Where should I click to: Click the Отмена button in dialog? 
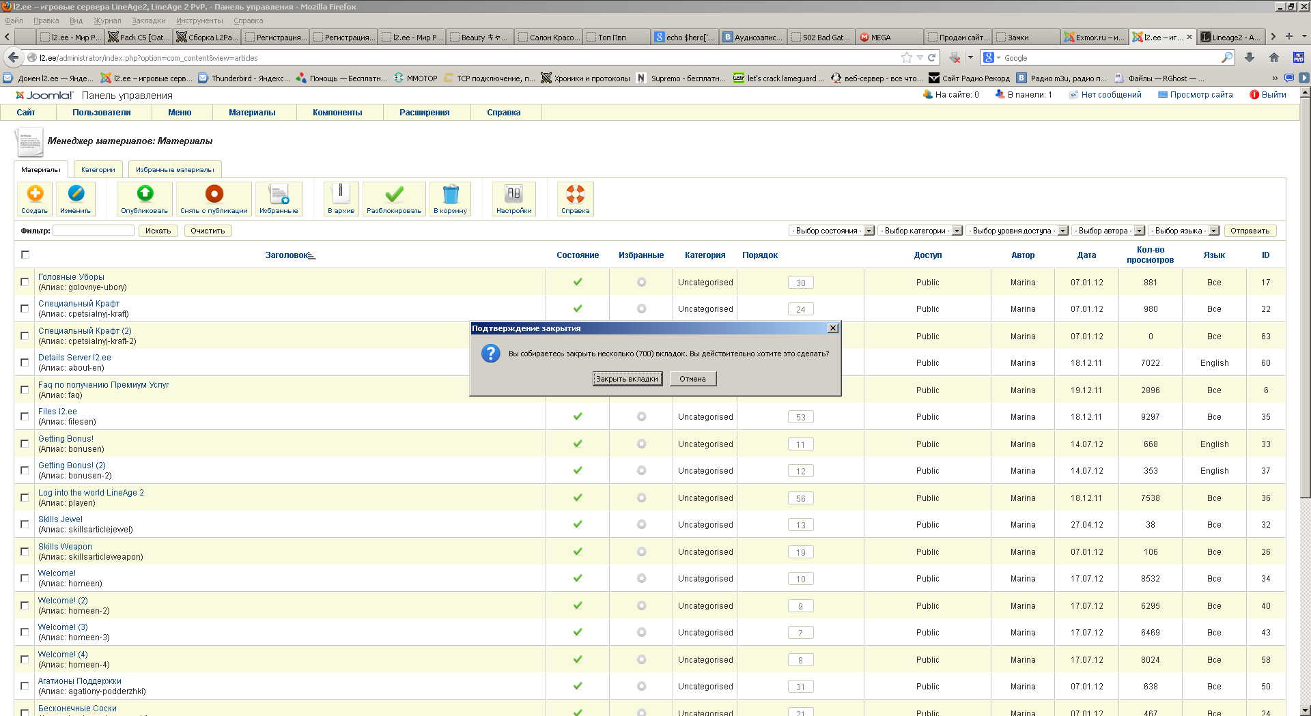[692, 379]
